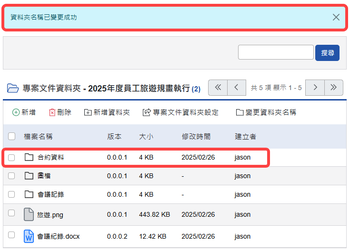The width and height of the screenshot is (350, 252).
Task: Click 新增資料夾 to create folder
Action: [x=107, y=112]
